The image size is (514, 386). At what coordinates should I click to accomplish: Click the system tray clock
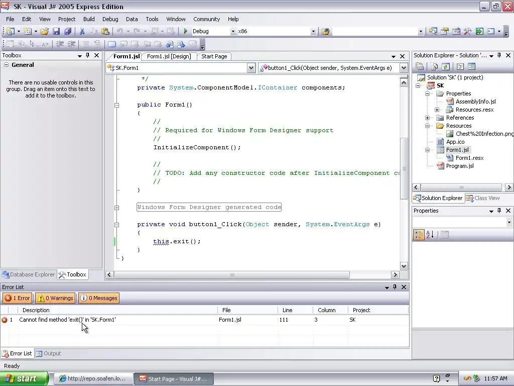coord(495,378)
